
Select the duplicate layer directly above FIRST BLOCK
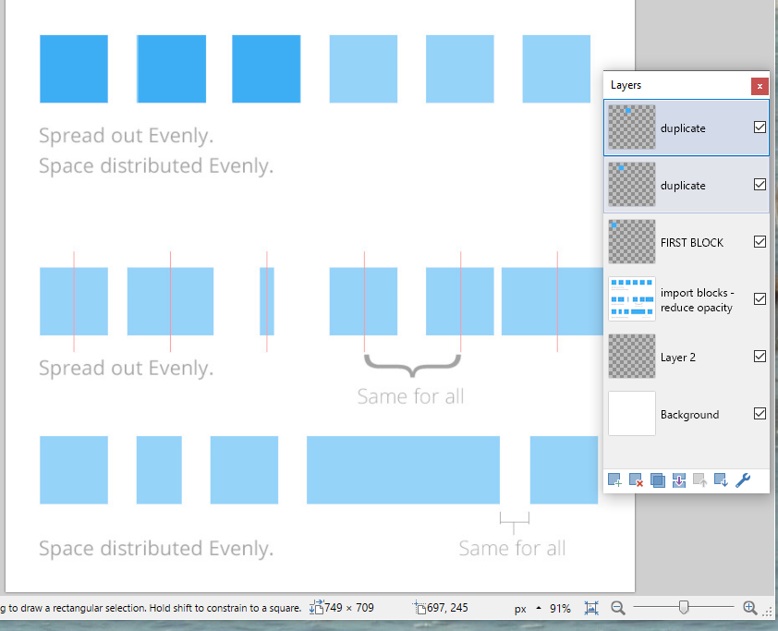[x=687, y=185]
